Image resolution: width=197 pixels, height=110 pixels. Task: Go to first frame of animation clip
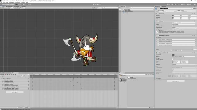click(7, 74)
